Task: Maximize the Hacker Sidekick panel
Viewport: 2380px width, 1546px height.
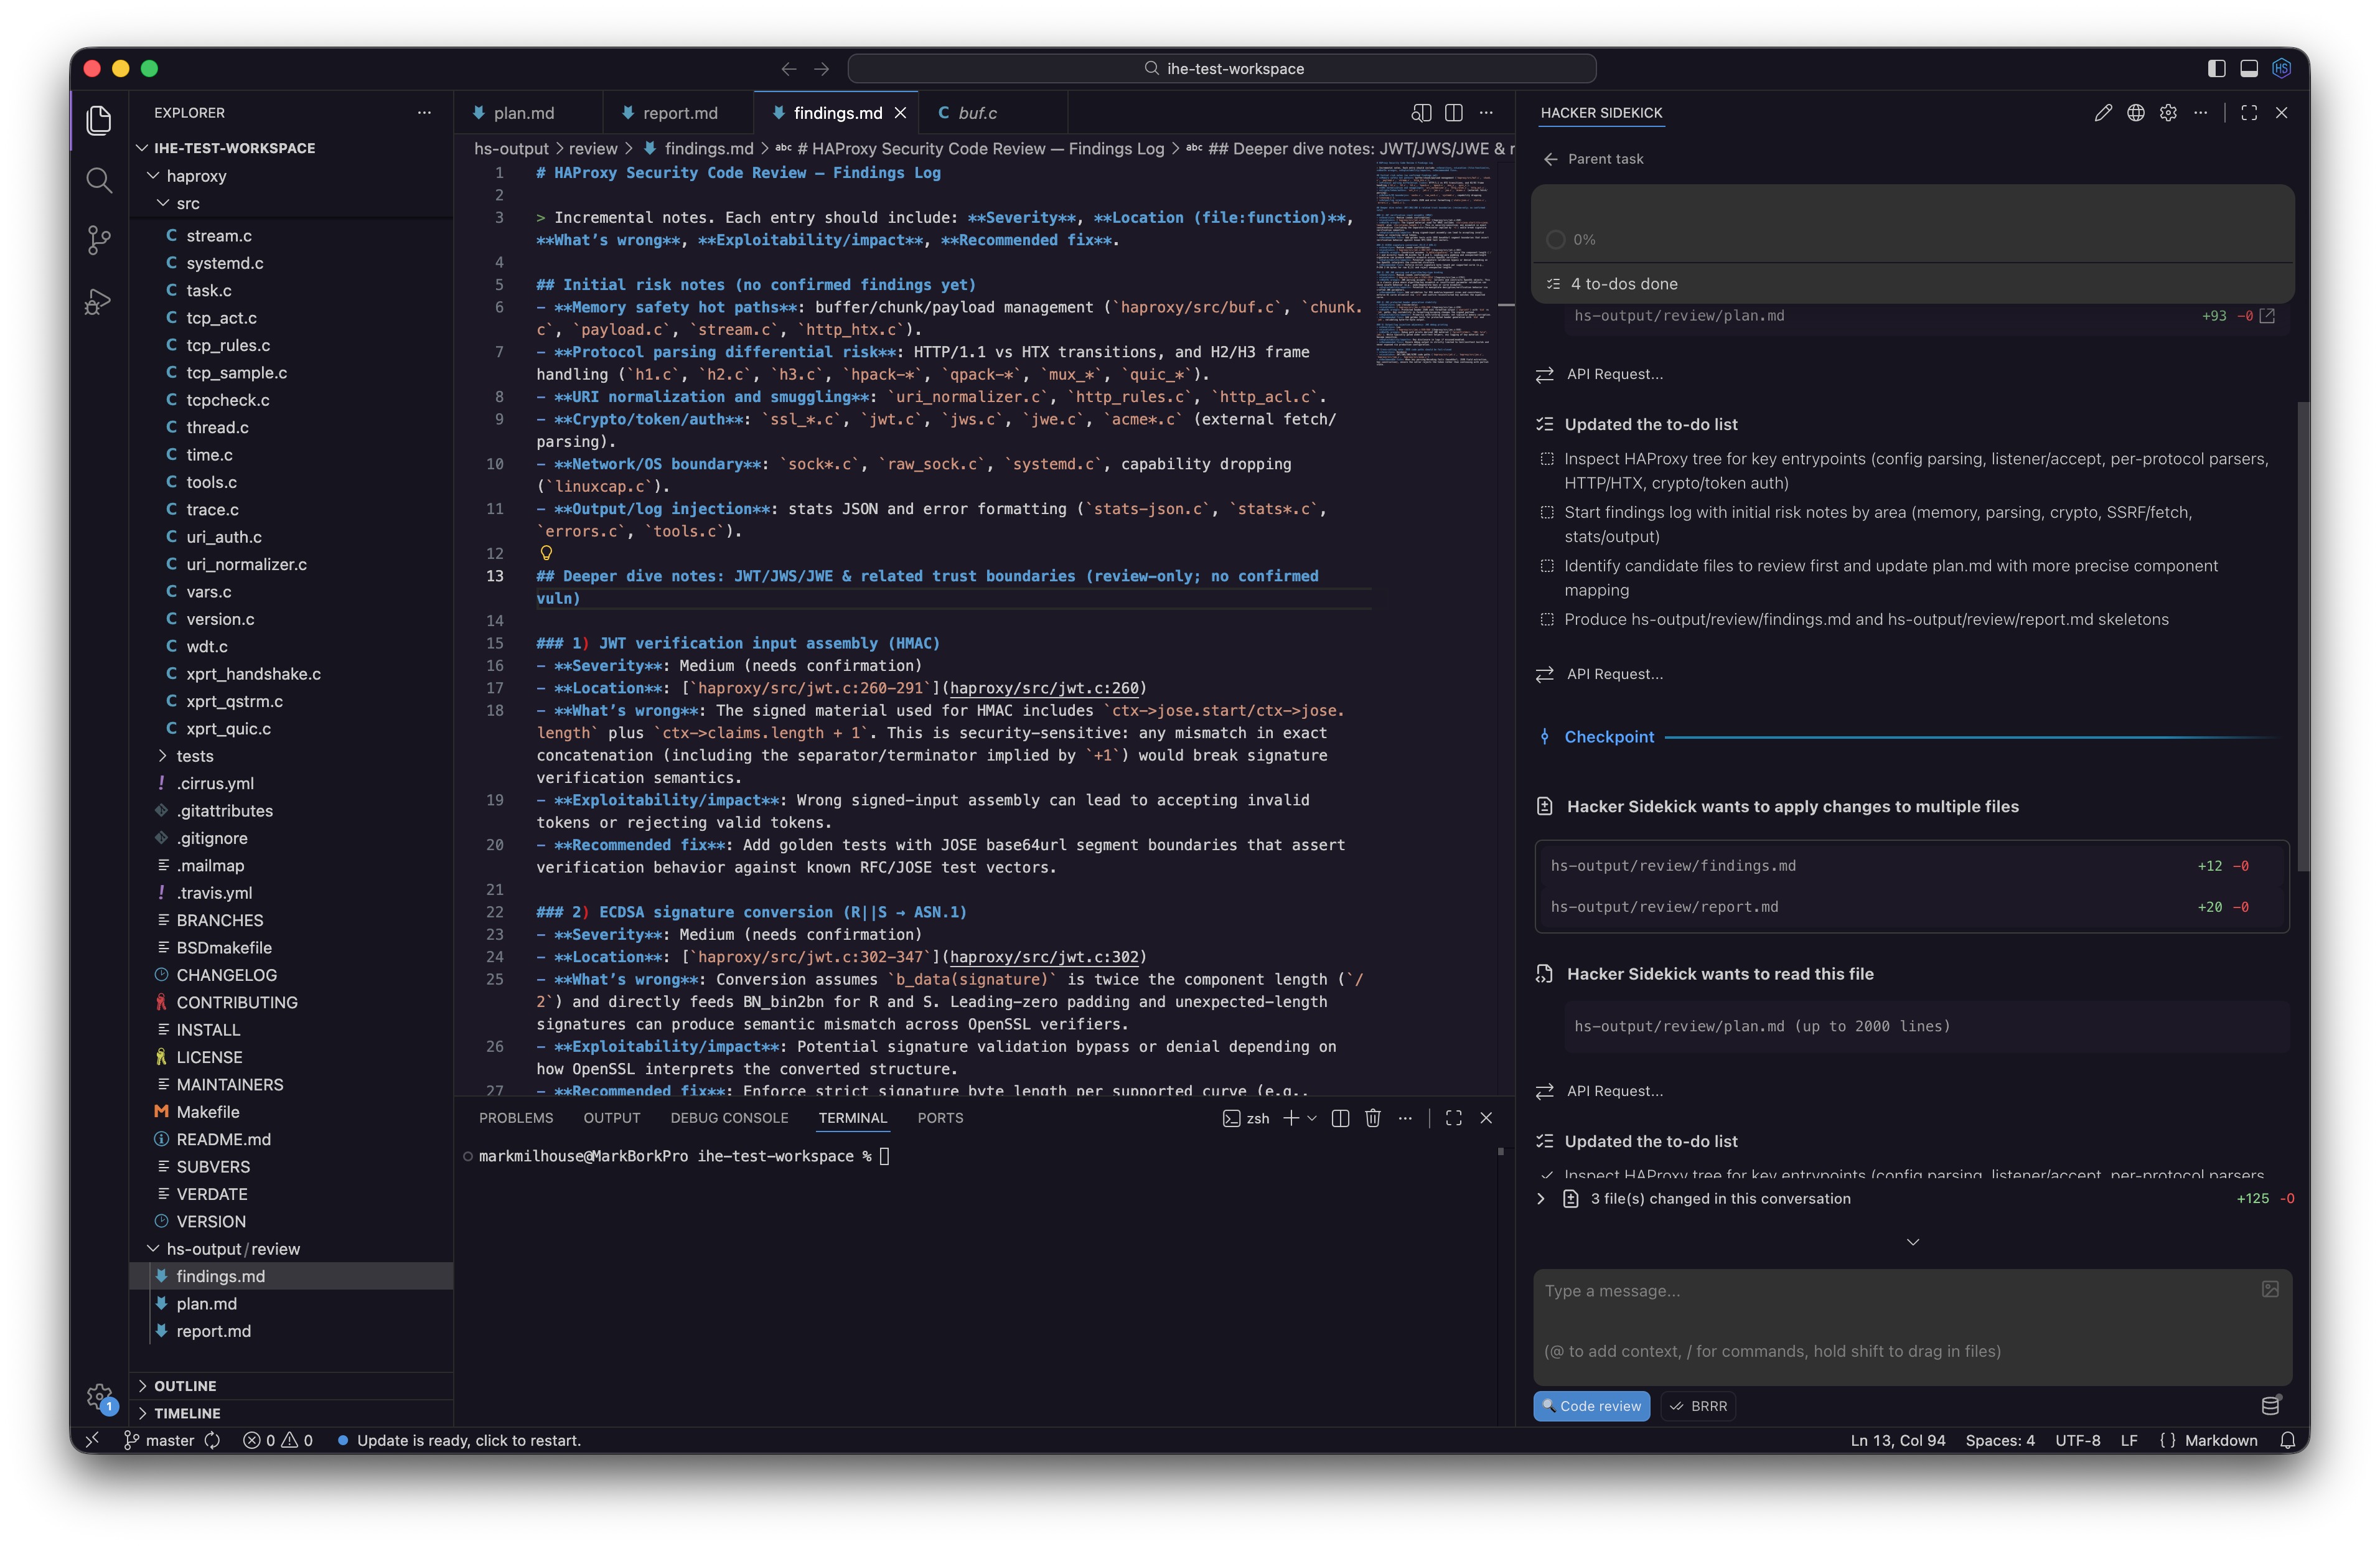Action: (x=2249, y=113)
